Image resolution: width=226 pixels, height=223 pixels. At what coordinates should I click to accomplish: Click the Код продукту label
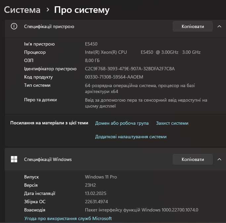click(x=38, y=77)
